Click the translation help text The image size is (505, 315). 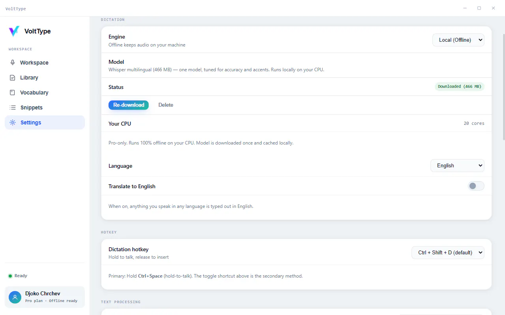point(181,206)
